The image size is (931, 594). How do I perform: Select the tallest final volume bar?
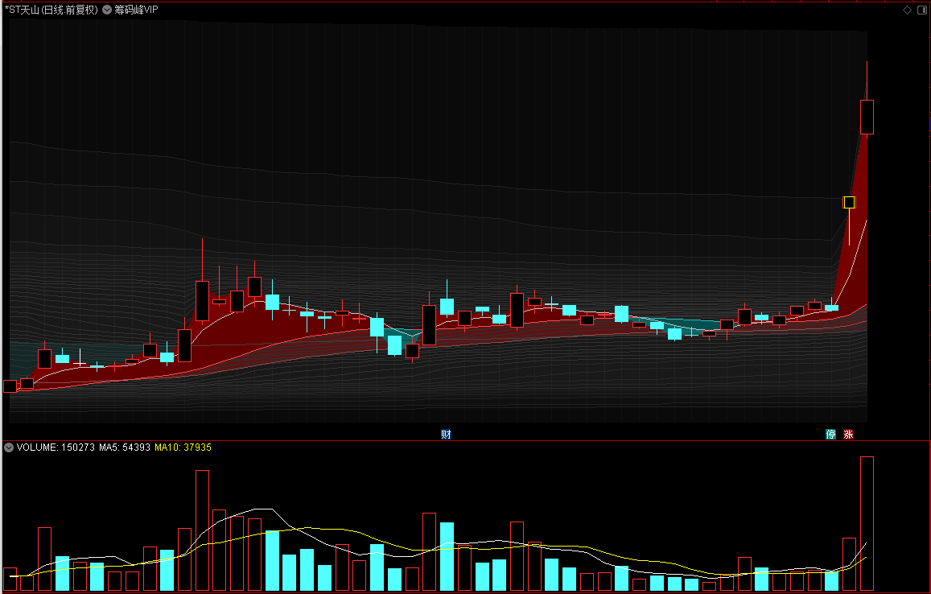[x=867, y=523]
